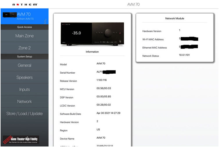Open Store / Load / Update page

24,113
